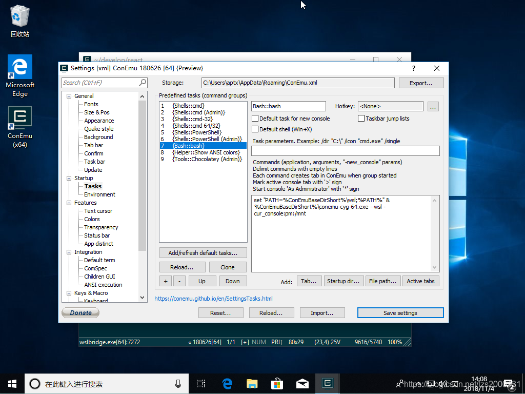Click the File path... button
The image size is (525, 394).
pyautogui.click(x=382, y=281)
